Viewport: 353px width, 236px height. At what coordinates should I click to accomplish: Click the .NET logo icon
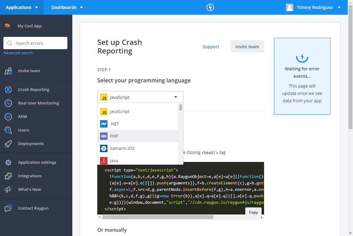click(103, 124)
